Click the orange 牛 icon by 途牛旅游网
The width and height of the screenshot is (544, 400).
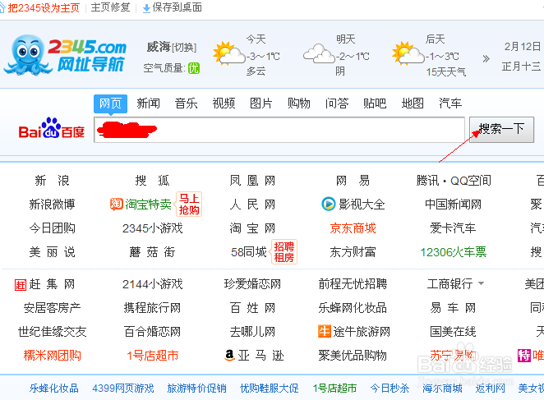[324, 331]
